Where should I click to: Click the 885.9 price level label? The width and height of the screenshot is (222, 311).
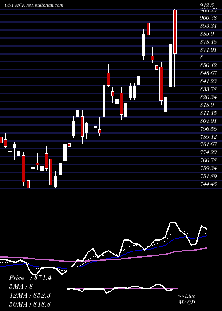point(207,34)
